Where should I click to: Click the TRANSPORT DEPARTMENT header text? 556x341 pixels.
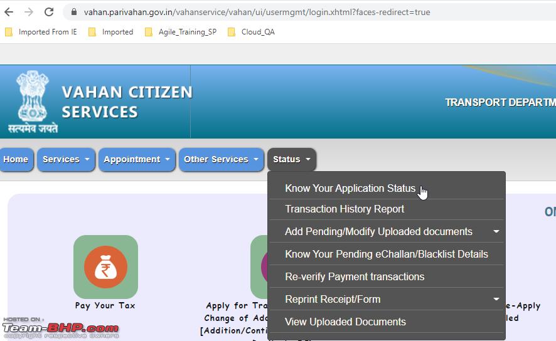[500, 102]
